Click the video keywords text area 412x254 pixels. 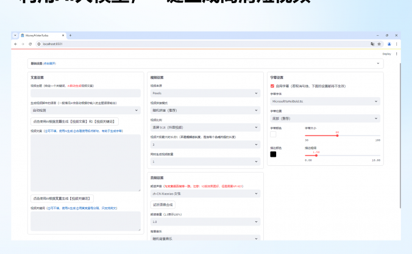(86, 221)
